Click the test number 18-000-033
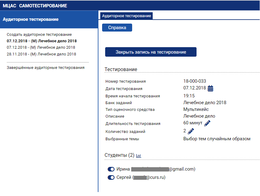Screen dimensions: 260x196 (194, 81)
